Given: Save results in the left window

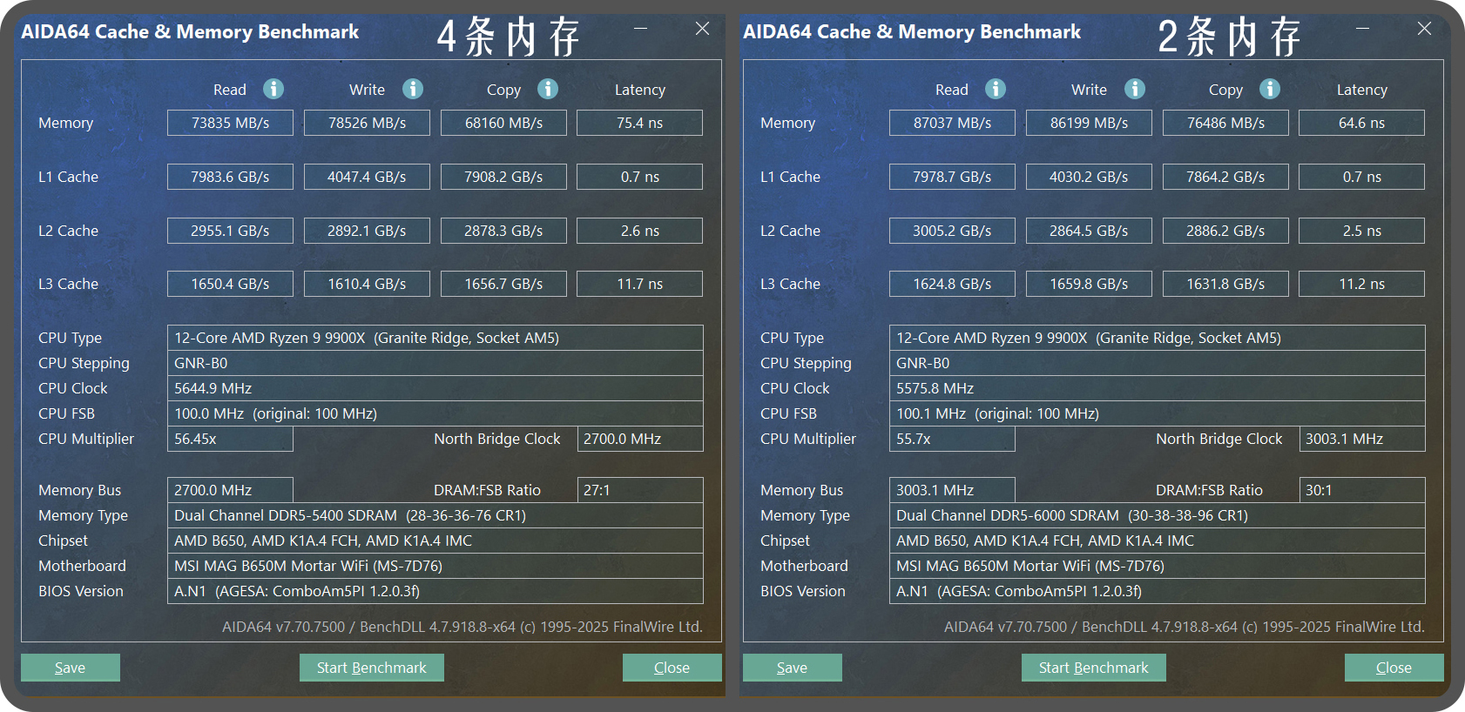Looking at the screenshot, I should [x=71, y=668].
